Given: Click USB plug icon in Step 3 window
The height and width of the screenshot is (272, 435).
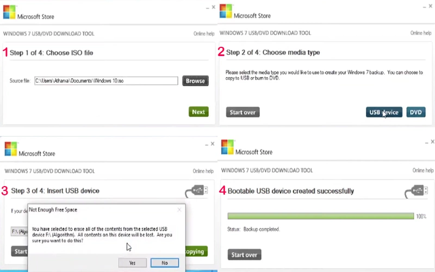Looking at the screenshot, I should (x=196, y=191).
